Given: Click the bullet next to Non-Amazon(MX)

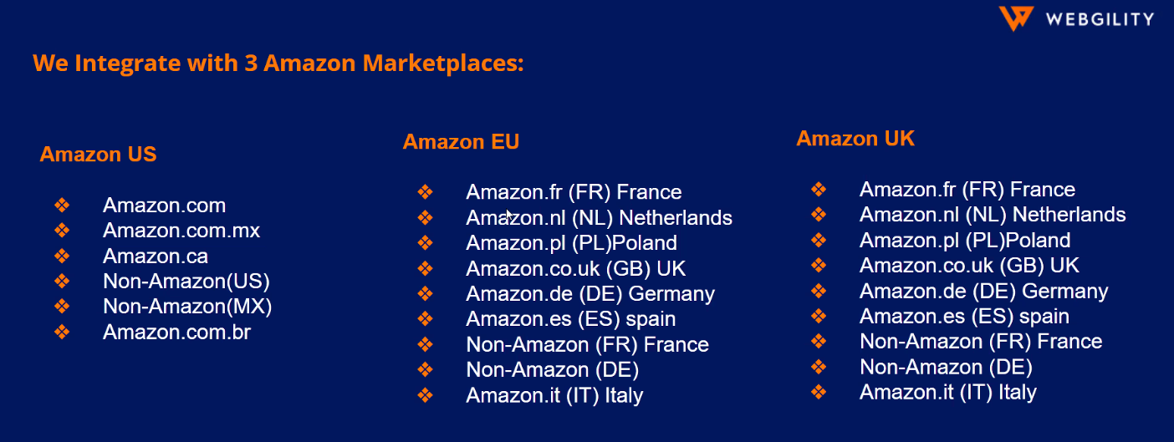Looking at the screenshot, I should click(62, 307).
